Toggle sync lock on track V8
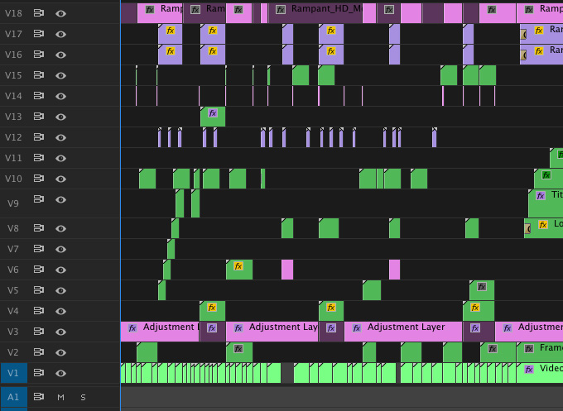Screen dimensions: 563x411 pos(38,228)
